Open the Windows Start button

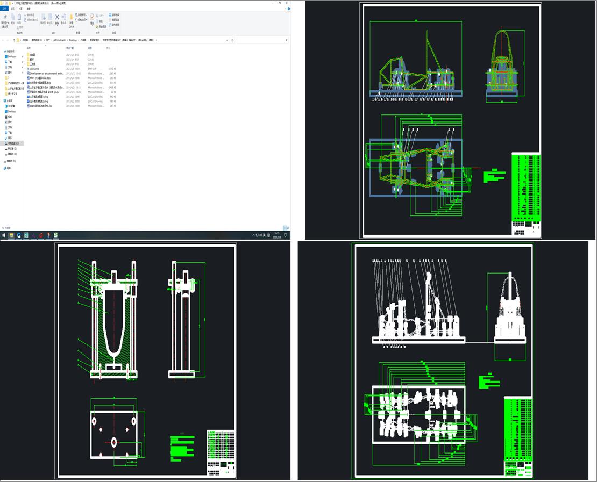[x=3, y=235]
